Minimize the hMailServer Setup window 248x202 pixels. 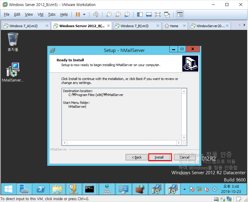click(x=174, y=49)
